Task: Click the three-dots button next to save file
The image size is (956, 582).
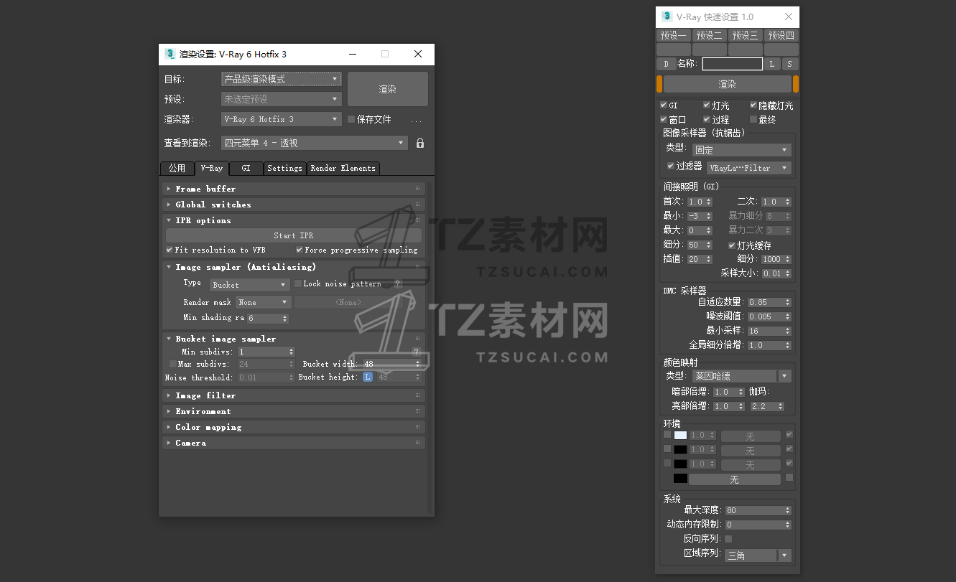Action: pyautogui.click(x=416, y=120)
